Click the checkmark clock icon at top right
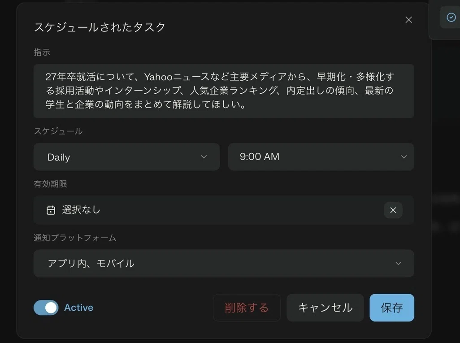 (451, 17)
